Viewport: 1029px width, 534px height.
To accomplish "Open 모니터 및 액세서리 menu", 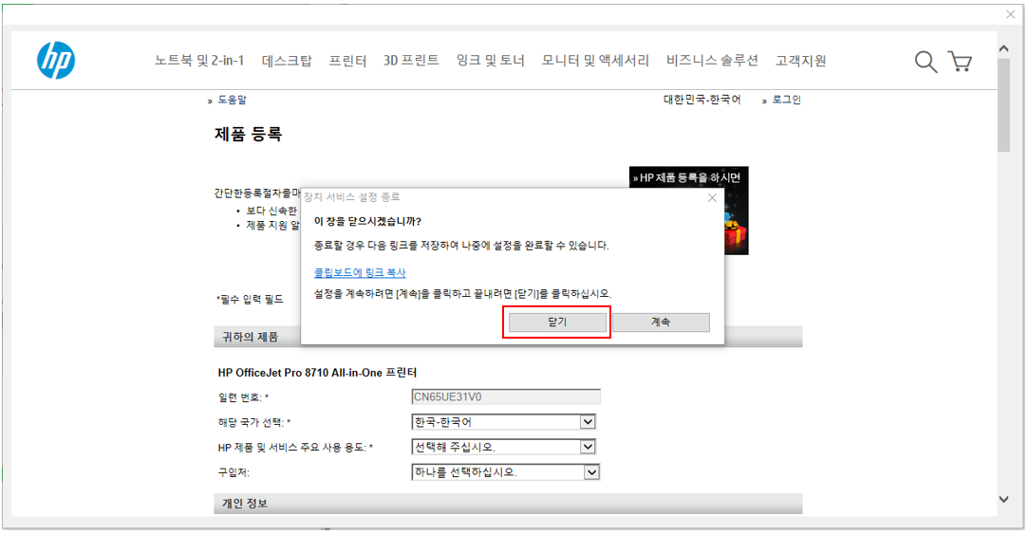I will 594,61.
